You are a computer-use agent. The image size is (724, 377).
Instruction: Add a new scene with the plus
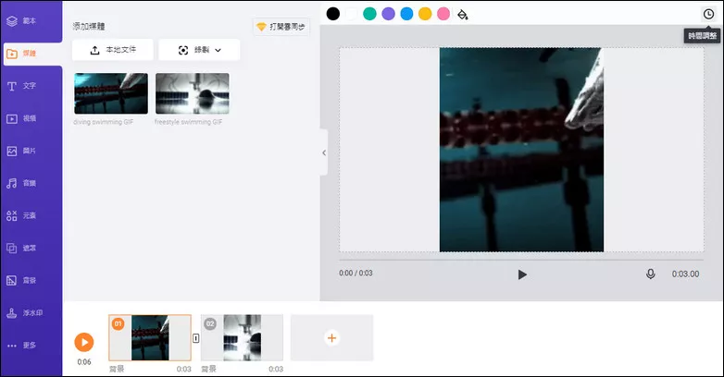tap(331, 338)
